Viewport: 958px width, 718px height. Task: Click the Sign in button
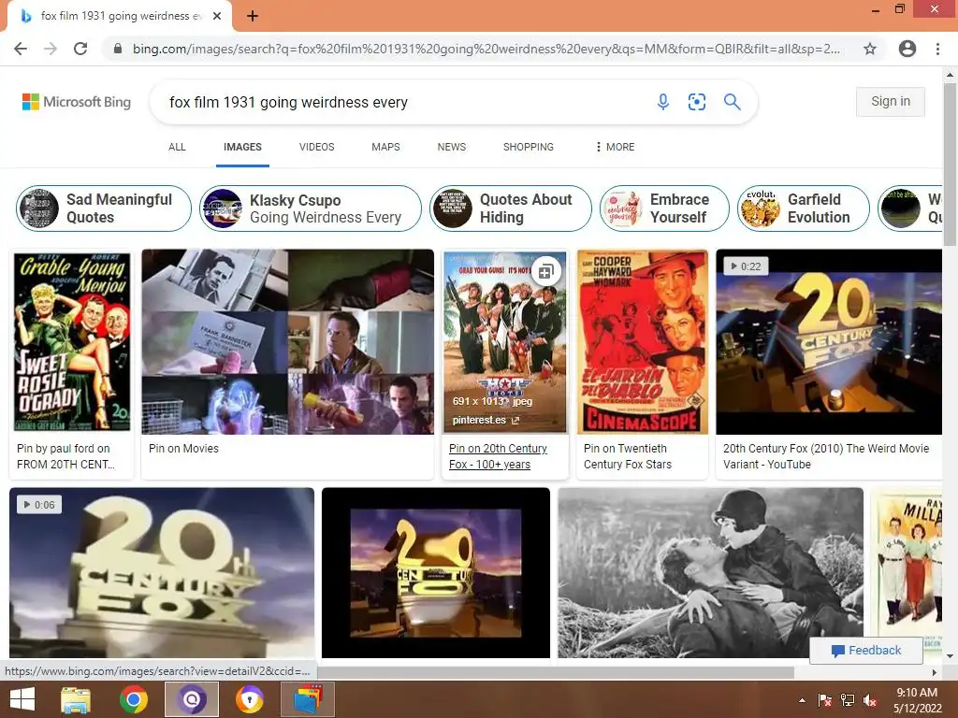pyautogui.click(x=891, y=101)
